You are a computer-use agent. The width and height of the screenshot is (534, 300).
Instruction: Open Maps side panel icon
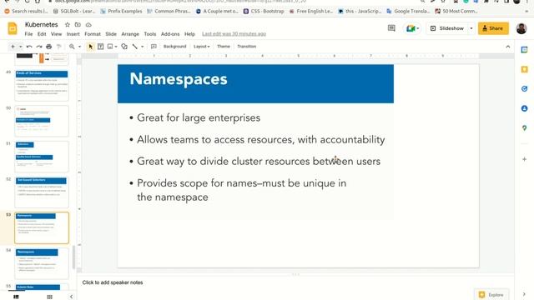525,128
